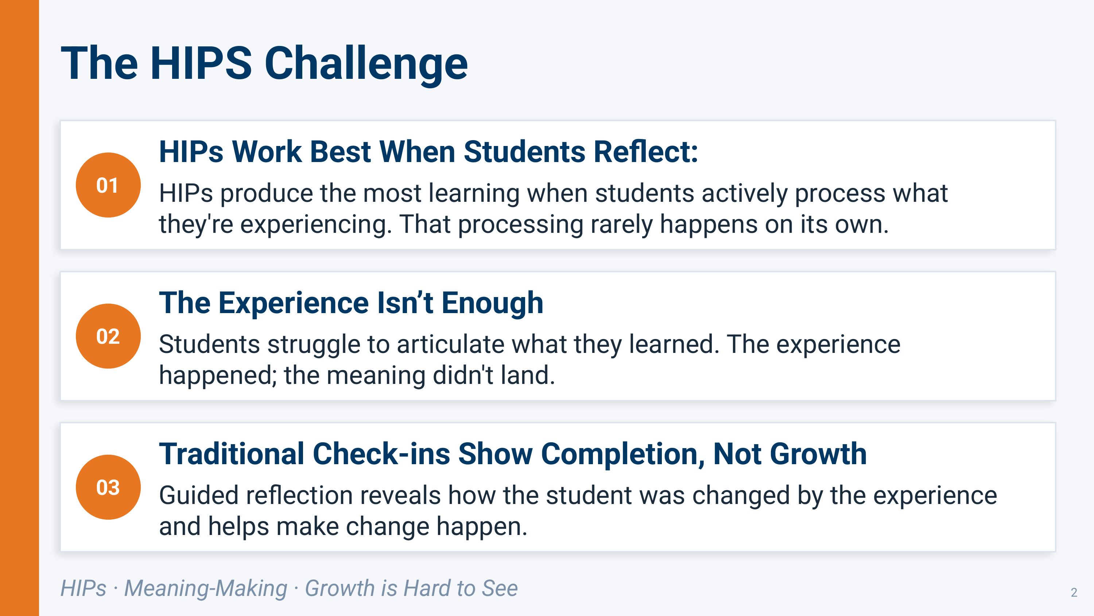Click the orange 03 circle badge
Image resolution: width=1094 pixels, height=616 pixels.
(108, 487)
